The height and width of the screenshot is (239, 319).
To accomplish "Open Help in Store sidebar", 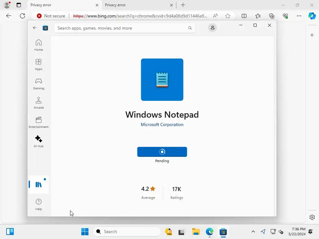I will coord(38,204).
